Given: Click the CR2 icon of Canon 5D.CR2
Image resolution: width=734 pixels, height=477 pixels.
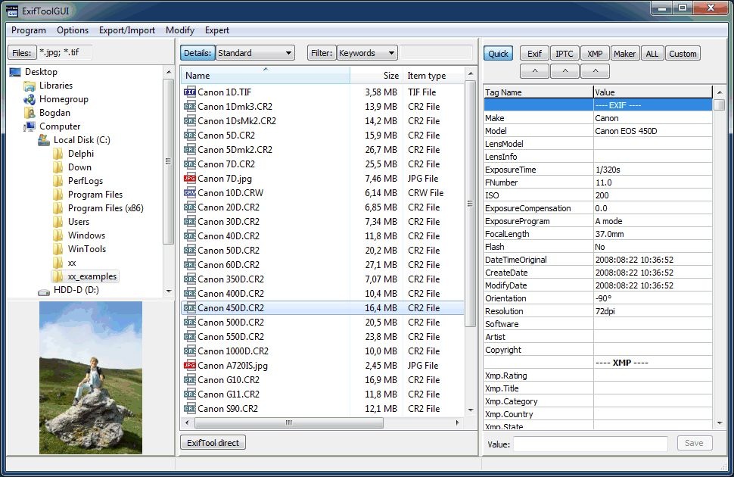Looking at the screenshot, I should coord(190,136).
